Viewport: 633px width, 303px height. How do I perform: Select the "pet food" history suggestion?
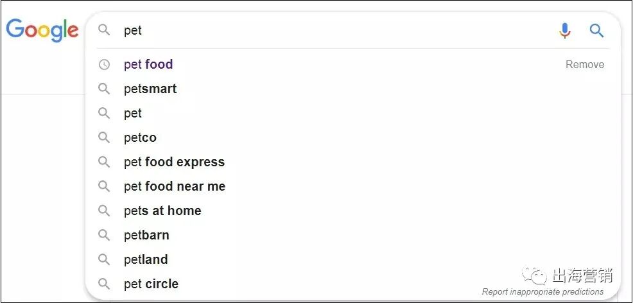coord(148,64)
